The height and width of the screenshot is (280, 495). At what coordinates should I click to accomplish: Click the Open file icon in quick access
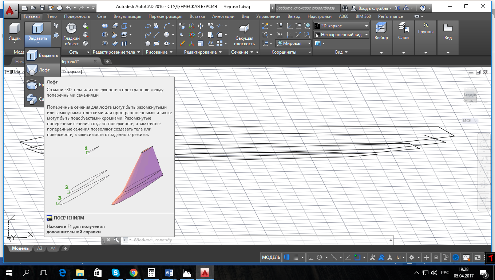(x=33, y=7)
